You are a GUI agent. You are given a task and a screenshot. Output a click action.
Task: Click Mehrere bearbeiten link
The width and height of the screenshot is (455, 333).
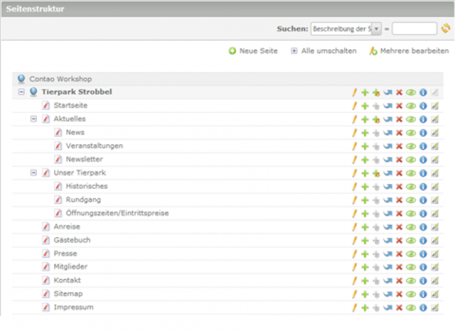[x=414, y=51]
